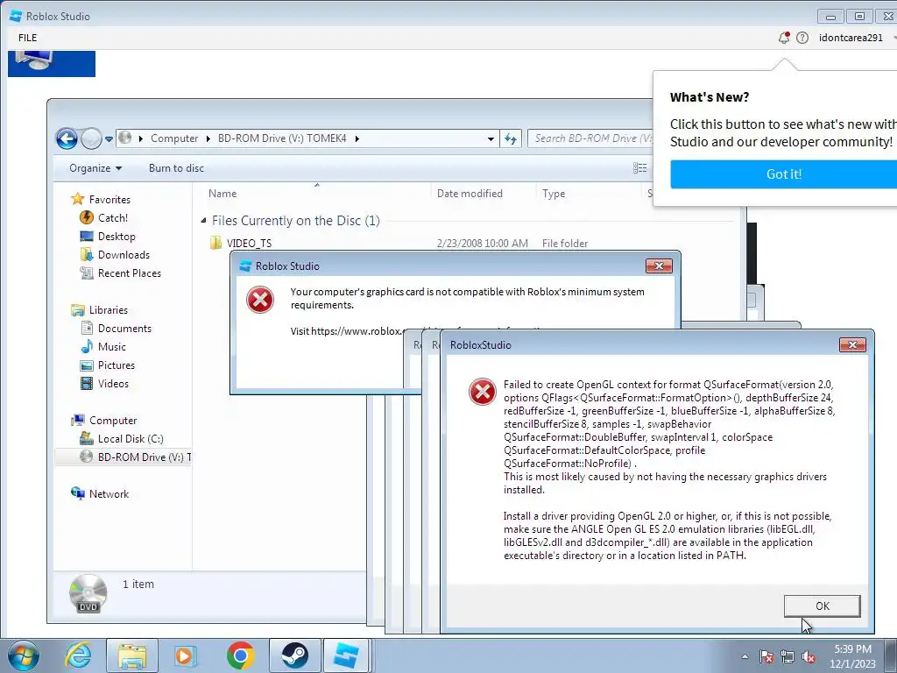Open Windows Media Player from taskbar

[185, 655]
